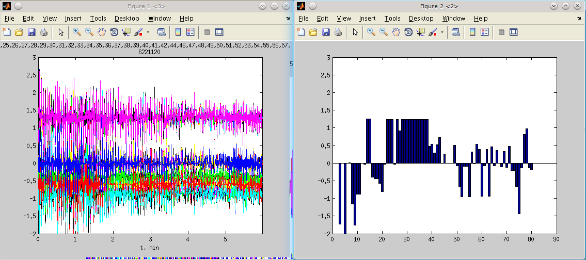
Task: Click Link Plot icon in Figure 1
Action: coord(161,32)
